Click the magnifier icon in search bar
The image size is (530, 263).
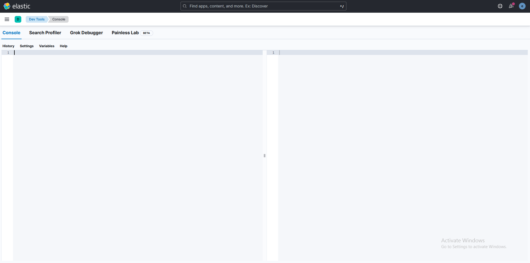pyautogui.click(x=184, y=6)
